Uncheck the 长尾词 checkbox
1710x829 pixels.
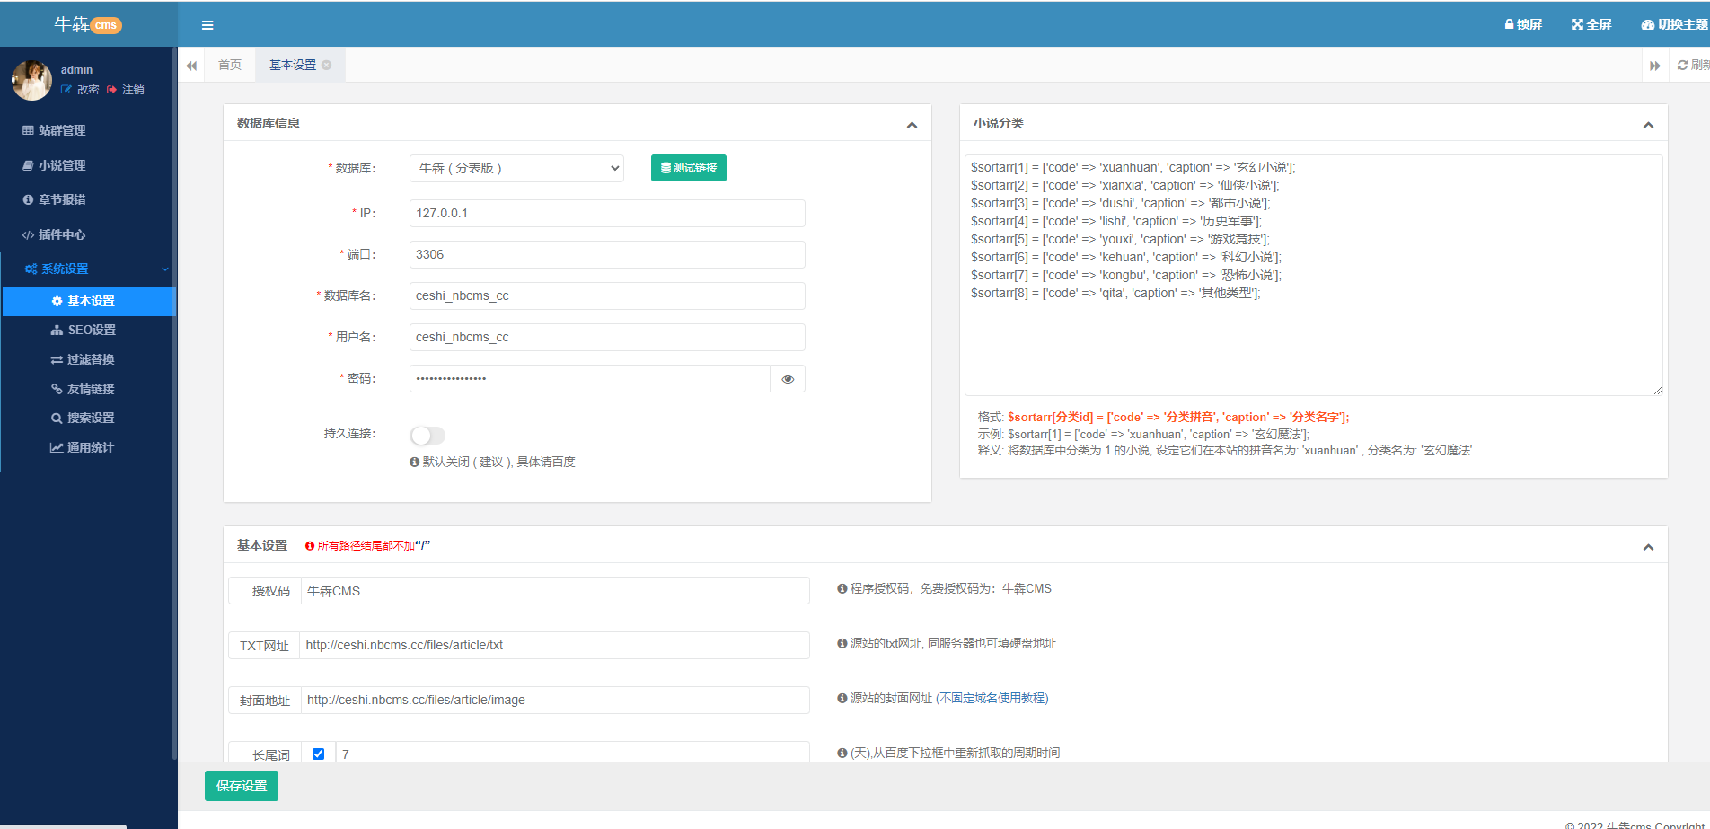tap(318, 754)
